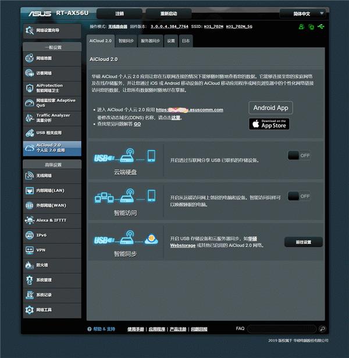Open the 无线网络 wireless icon
This screenshot has width=349, height=358.
click(x=30, y=176)
